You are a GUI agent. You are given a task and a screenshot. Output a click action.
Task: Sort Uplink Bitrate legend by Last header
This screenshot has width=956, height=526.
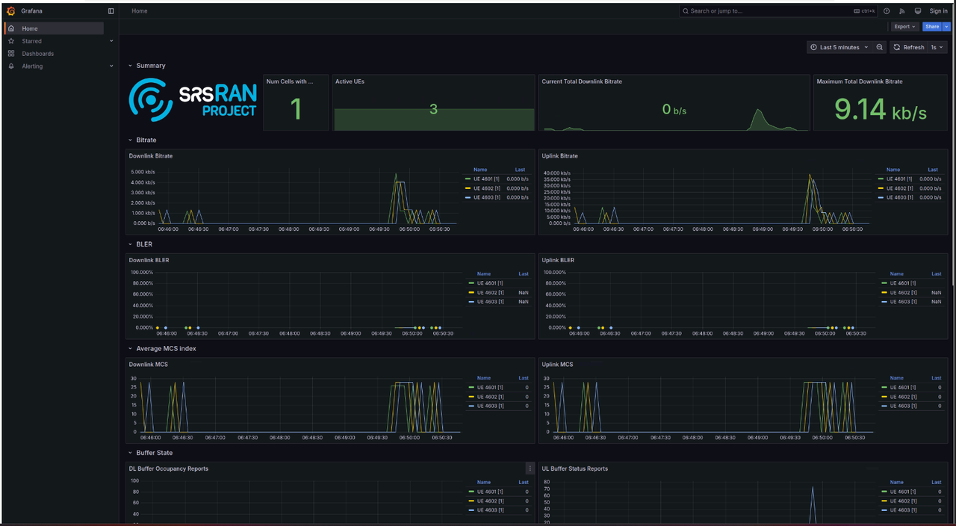pyautogui.click(x=933, y=170)
